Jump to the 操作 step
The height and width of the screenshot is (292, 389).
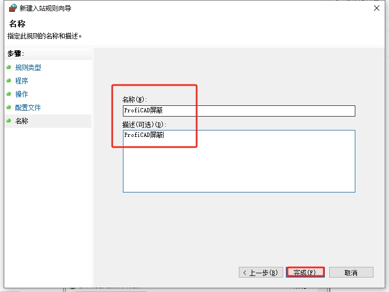(21, 94)
